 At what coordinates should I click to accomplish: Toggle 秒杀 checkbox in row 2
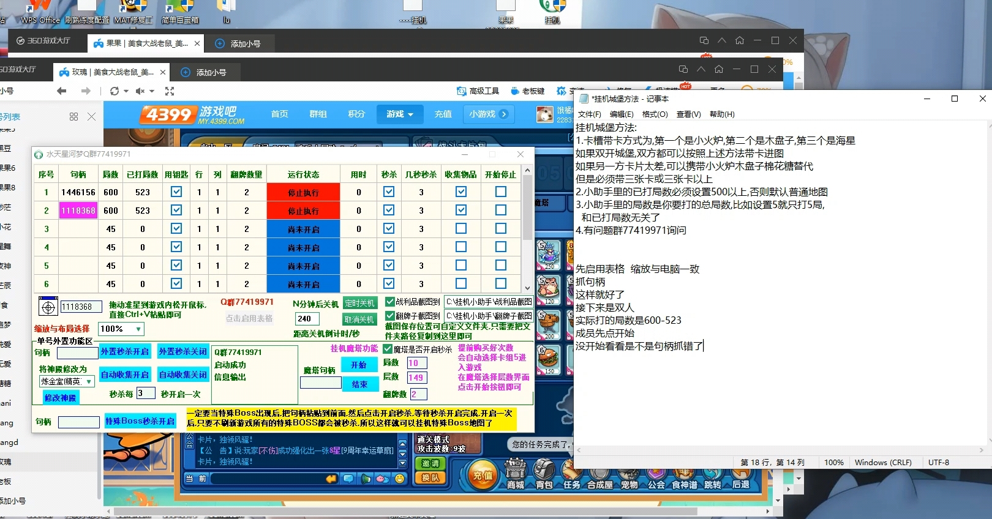(389, 210)
